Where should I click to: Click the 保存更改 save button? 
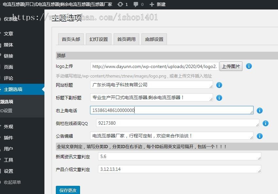[68, 190]
